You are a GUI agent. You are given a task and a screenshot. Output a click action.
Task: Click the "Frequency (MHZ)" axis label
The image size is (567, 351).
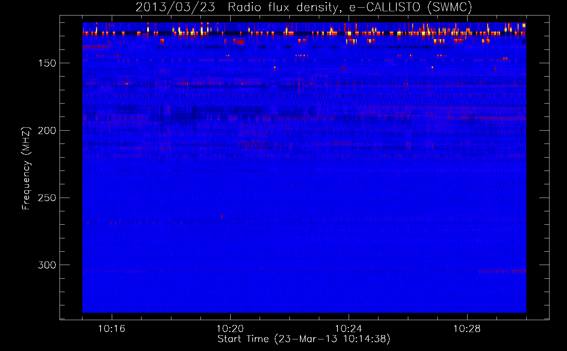coord(26,168)
